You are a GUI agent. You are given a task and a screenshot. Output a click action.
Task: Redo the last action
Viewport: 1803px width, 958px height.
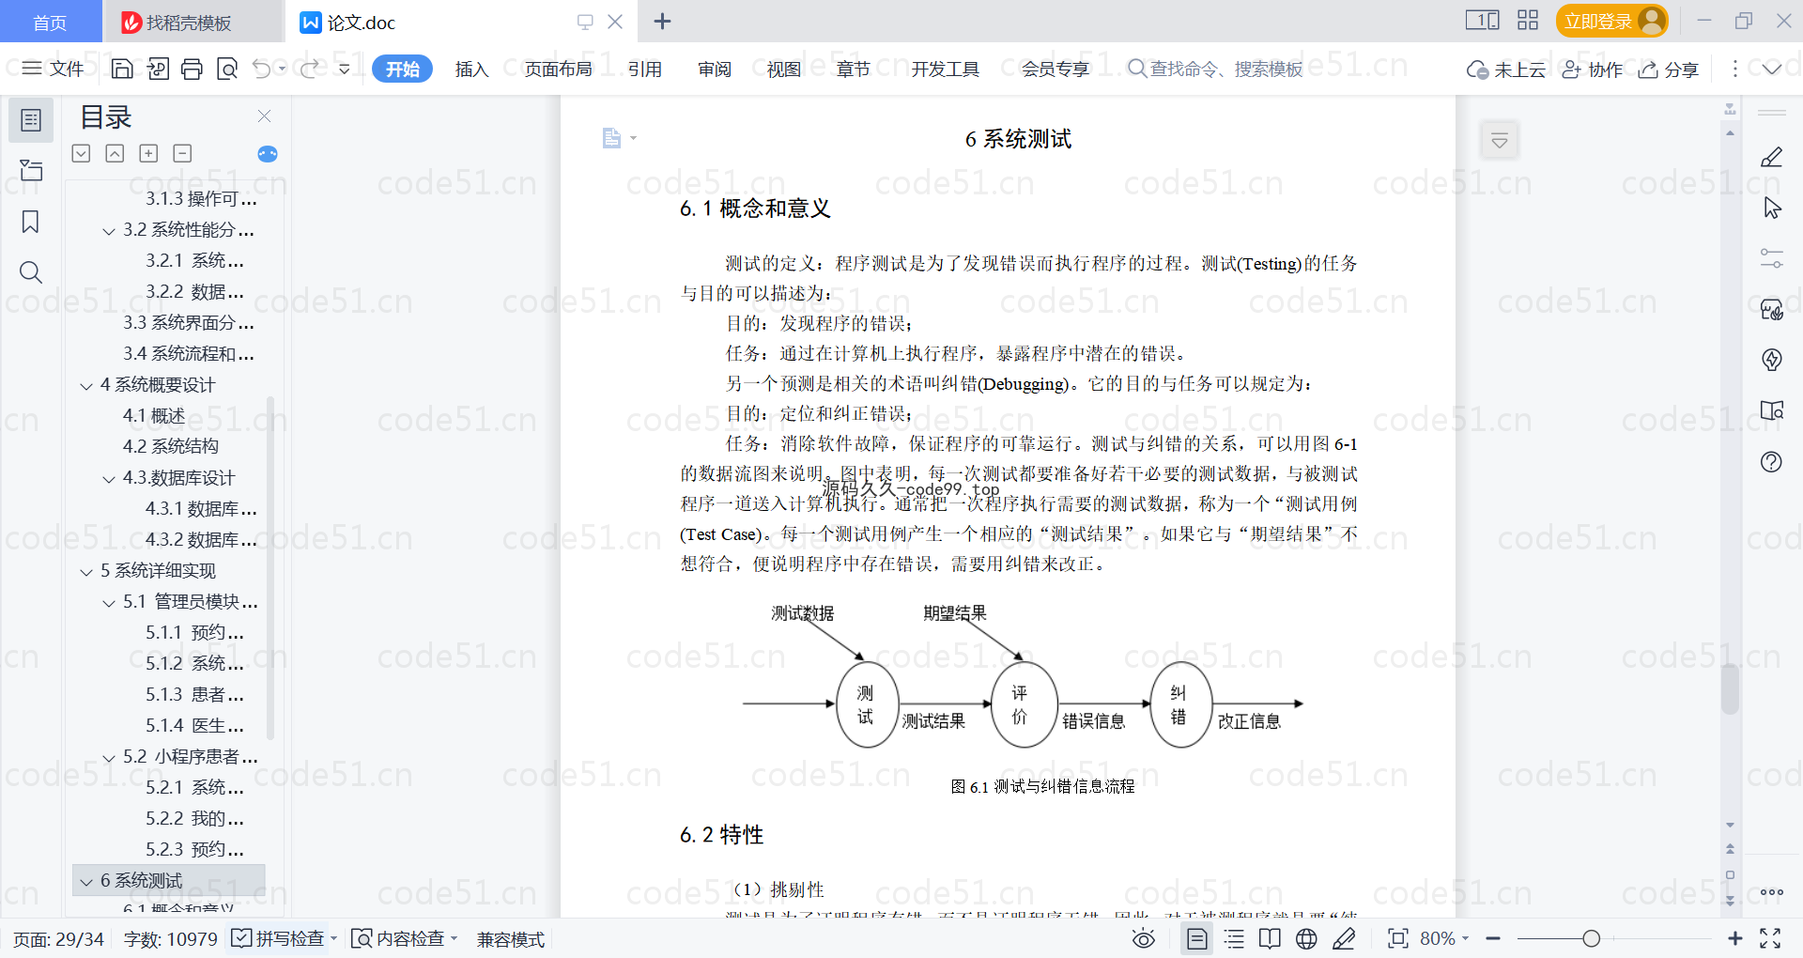(x=310, y=69)
